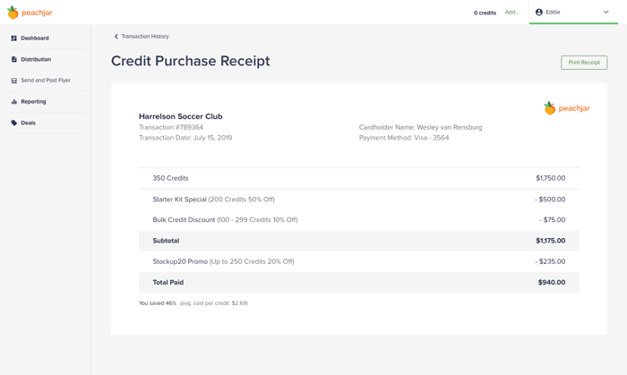627x375 pixels.
Task: Click the $1,175.00 subtotal amount
Action: (551, 241)
